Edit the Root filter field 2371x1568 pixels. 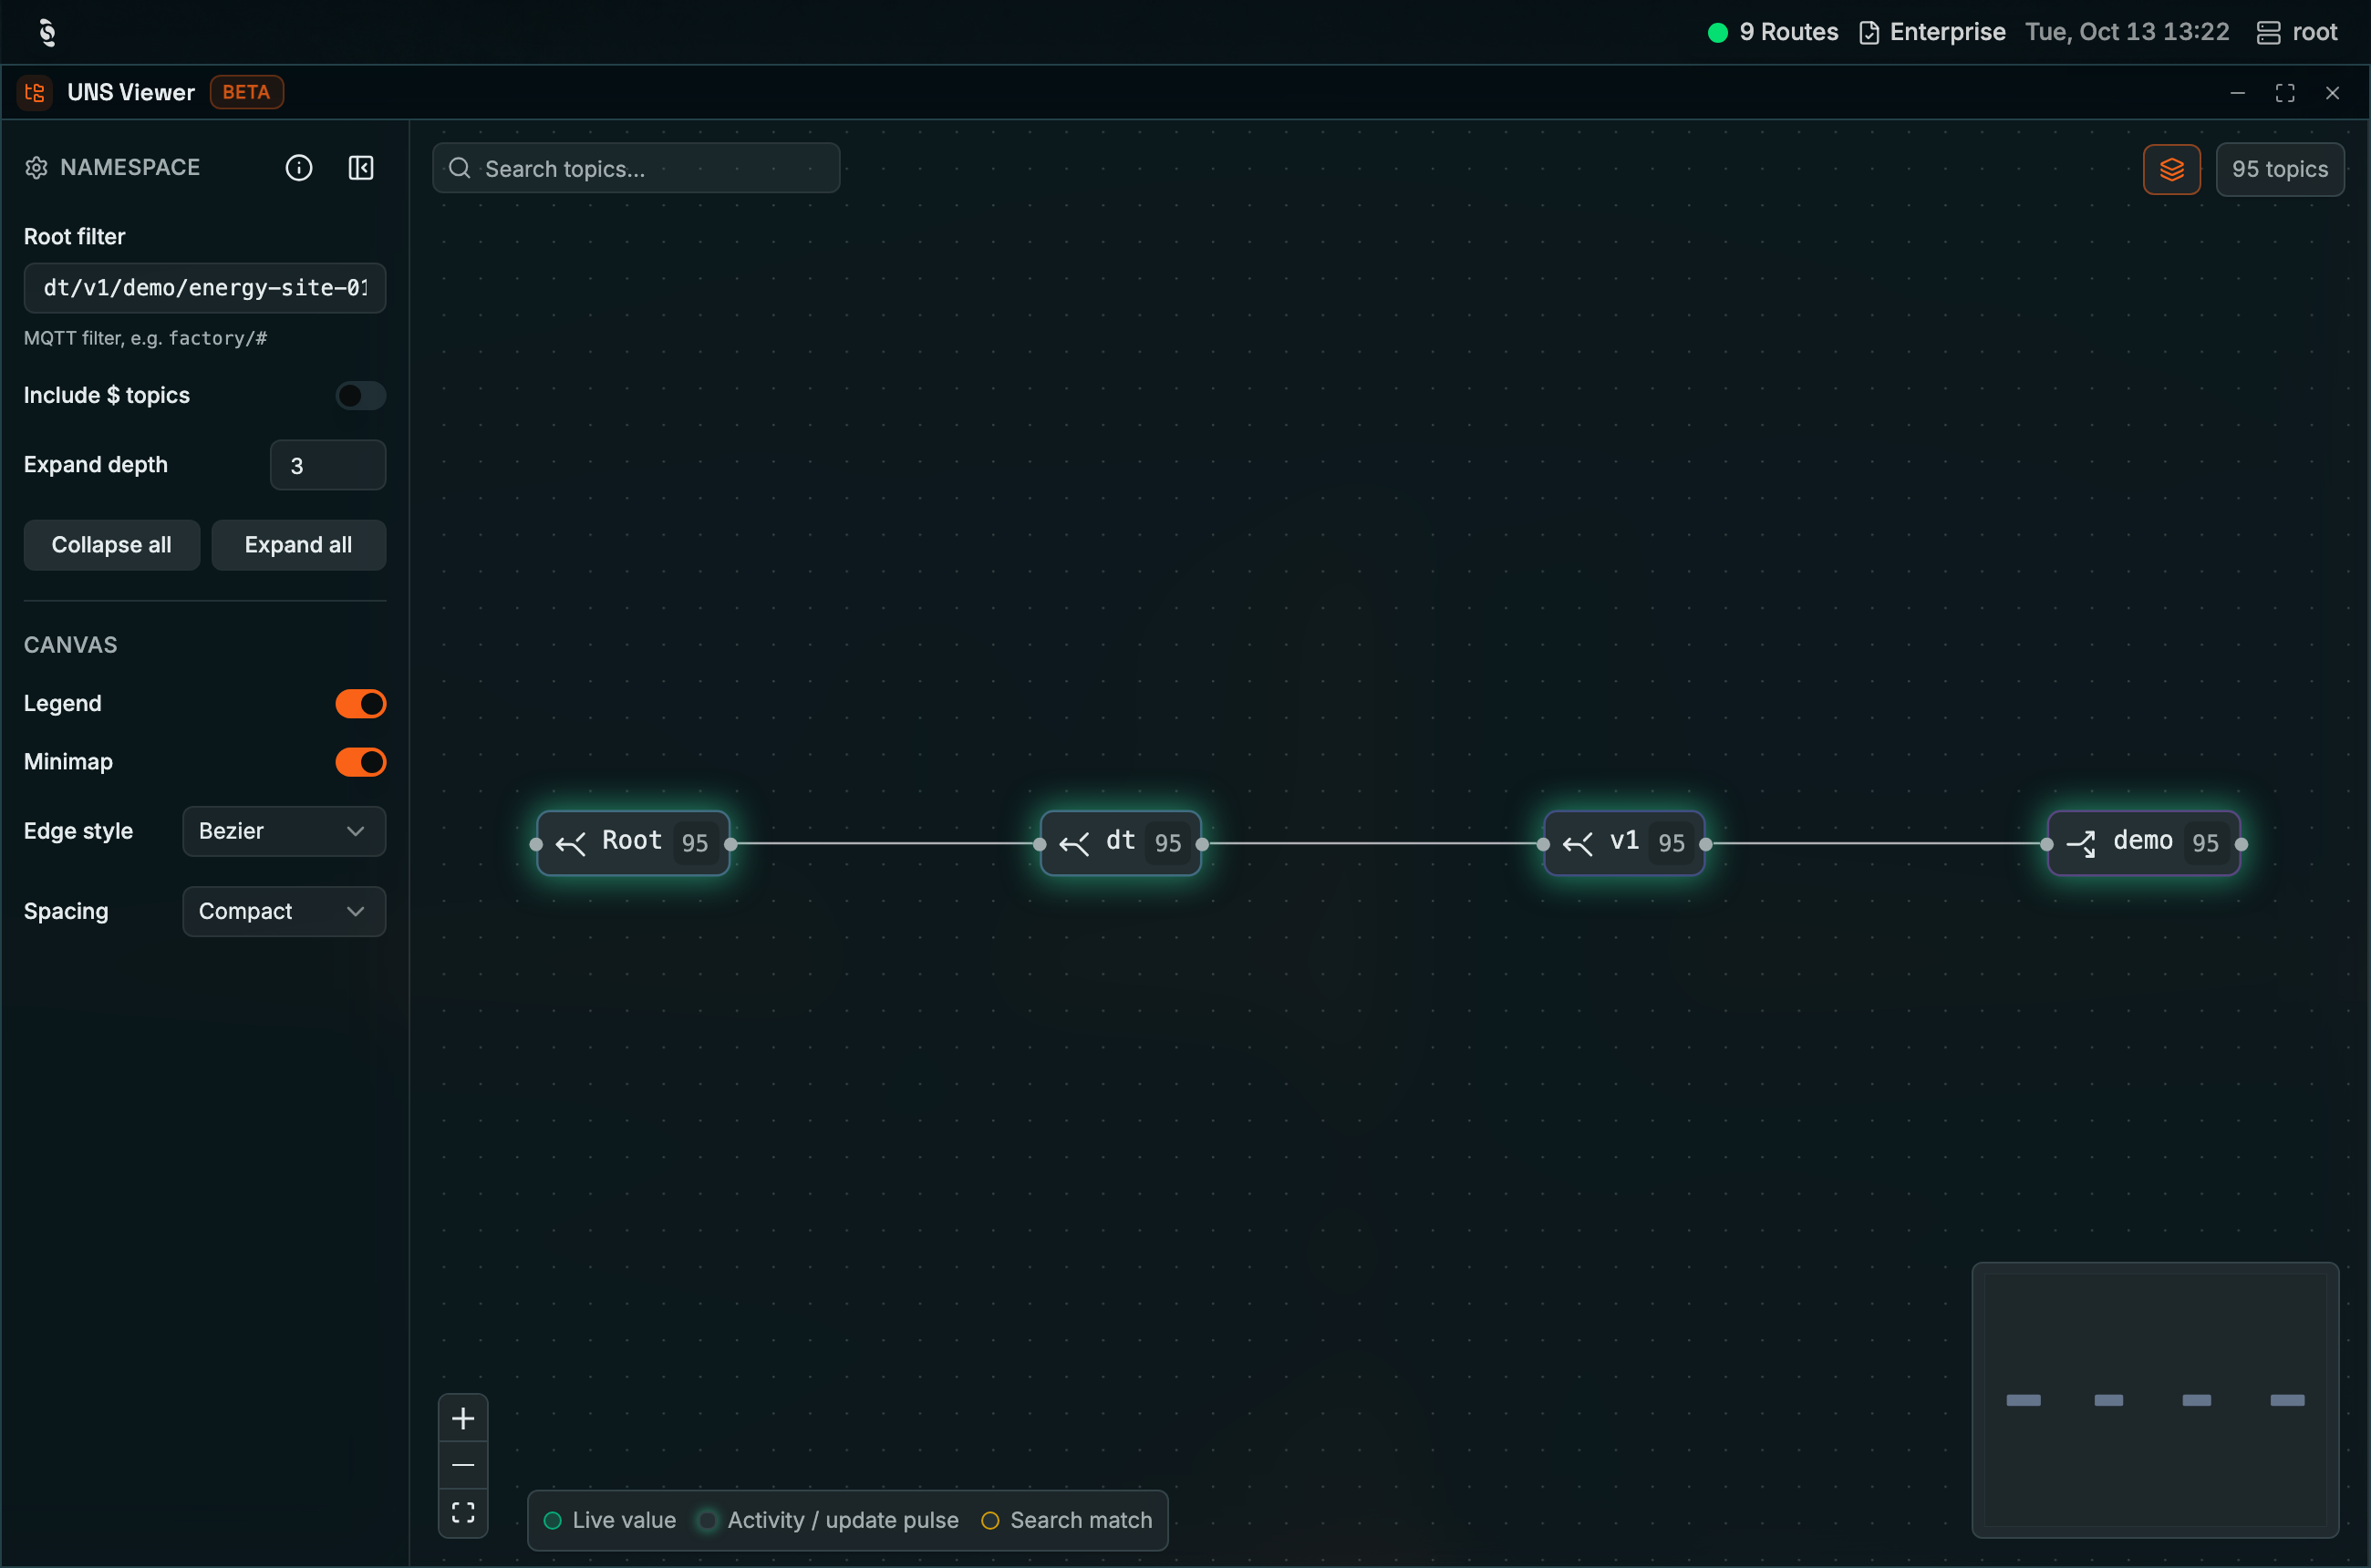tap(205, 288)
